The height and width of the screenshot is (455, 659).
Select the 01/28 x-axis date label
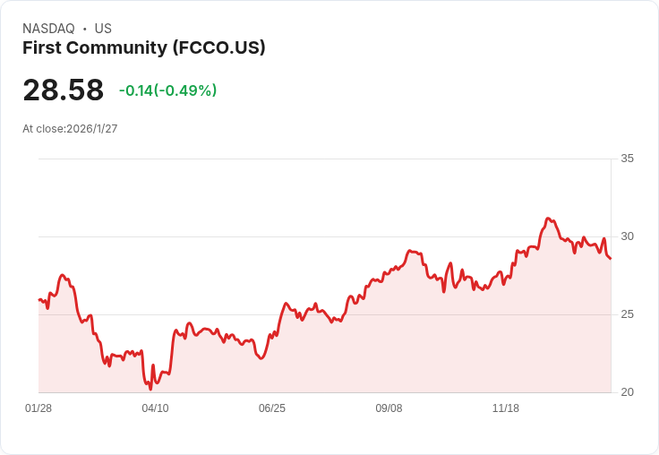pos(39,408)
